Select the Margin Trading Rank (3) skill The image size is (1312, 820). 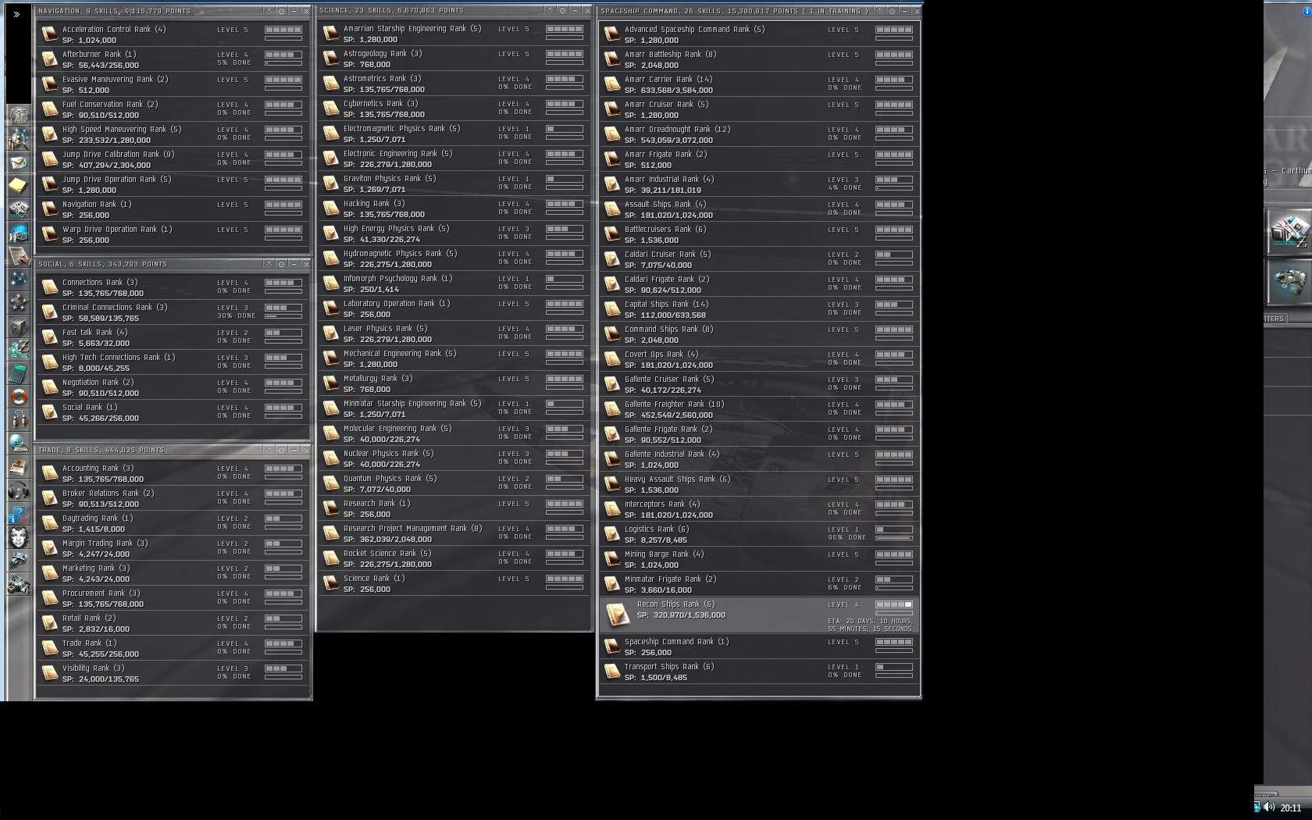click(x=173, y=548)
